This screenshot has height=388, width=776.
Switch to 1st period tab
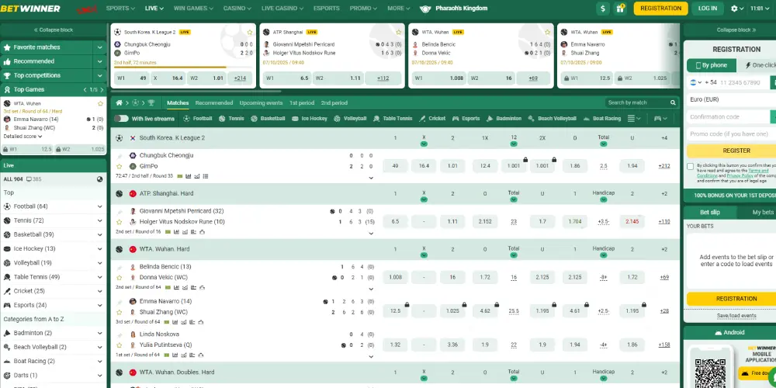[301, 103]
